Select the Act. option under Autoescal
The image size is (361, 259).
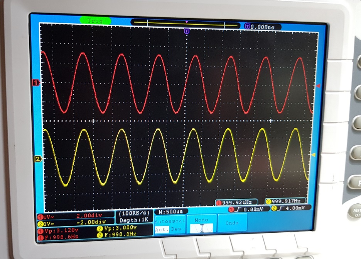click(162, 230)
